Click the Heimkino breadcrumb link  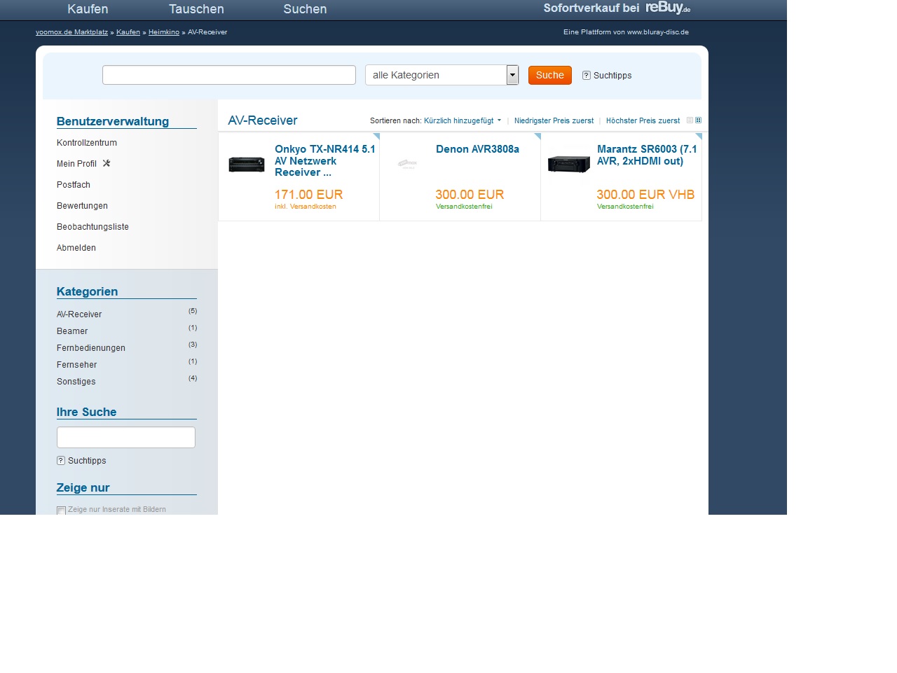164,32
